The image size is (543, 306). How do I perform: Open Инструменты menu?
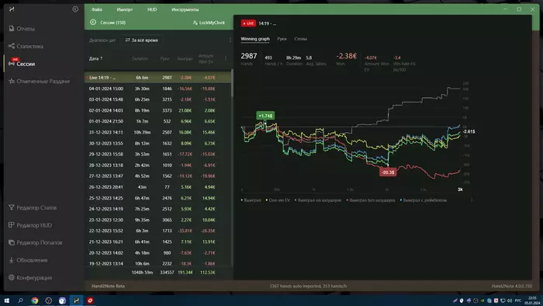click(185, 9)
